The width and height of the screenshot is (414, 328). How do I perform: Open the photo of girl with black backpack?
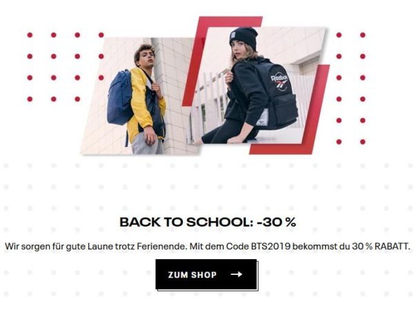click(257, 85)
